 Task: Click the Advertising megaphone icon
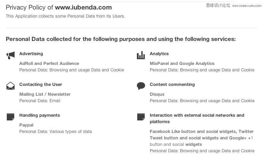[x=11, y=55]
